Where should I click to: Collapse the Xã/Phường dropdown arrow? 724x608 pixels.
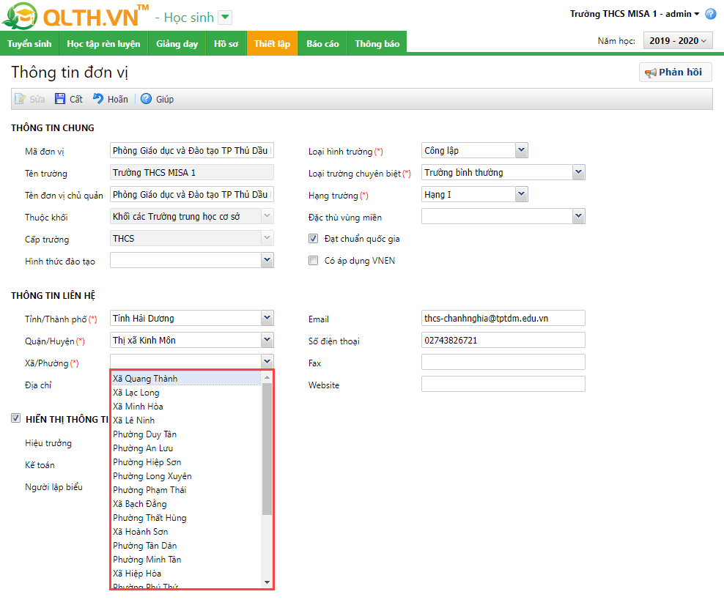(267, 361)
